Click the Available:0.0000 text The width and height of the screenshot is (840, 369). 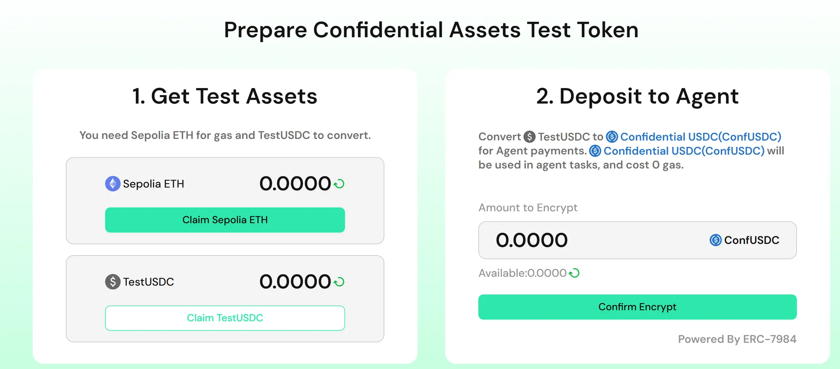[x=522, y=273]
